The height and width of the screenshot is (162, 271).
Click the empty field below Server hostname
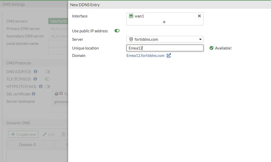(60, 109)
